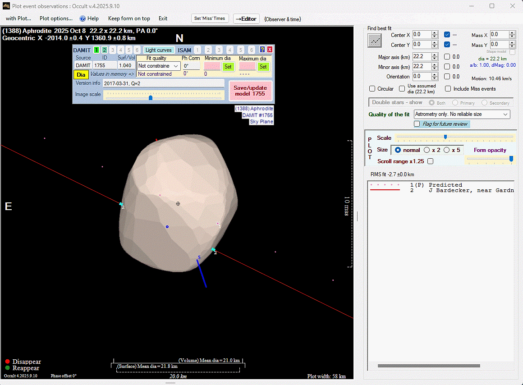Select DAMIT shape model 1

[x=96, y=50]
